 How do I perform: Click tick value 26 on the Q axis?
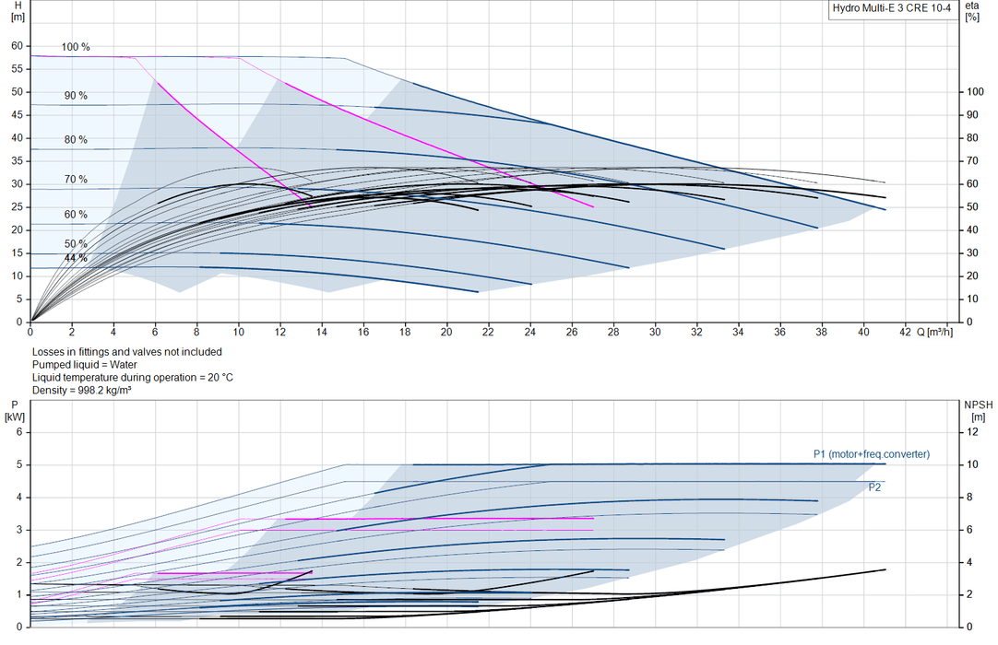pyautogui.click(x=572, y=332)
